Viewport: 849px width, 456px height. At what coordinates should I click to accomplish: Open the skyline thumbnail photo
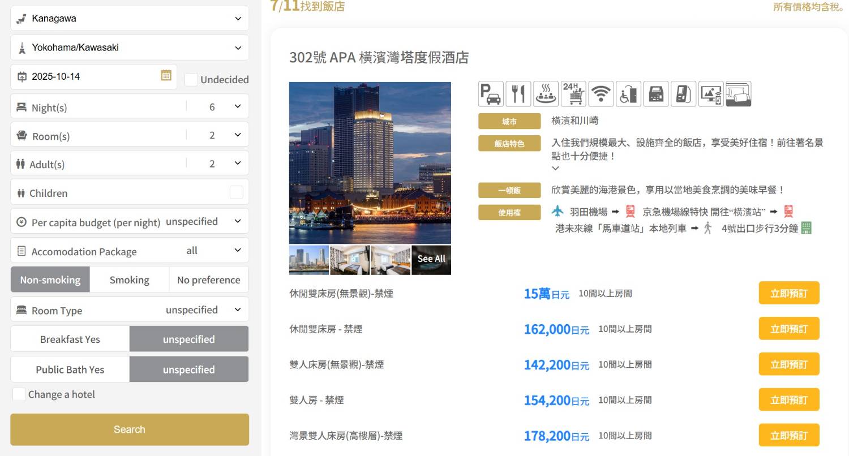point(309,260)
